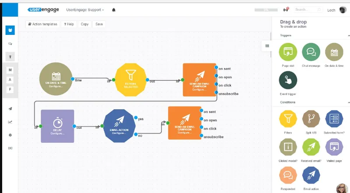
Task: Click the in port of Delay node
Action: [41, 126]
